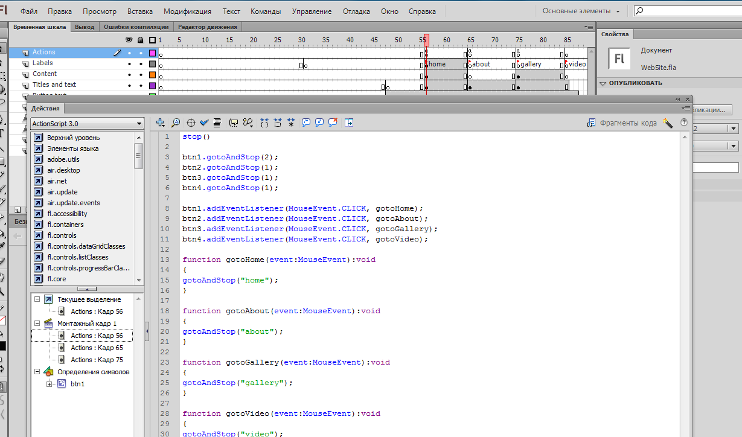Click the purple swatch of Titles and text layer

[x=152, y=85]
